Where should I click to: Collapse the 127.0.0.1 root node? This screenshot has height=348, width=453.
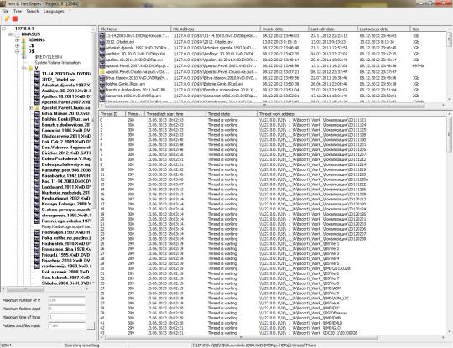point(3,29)
